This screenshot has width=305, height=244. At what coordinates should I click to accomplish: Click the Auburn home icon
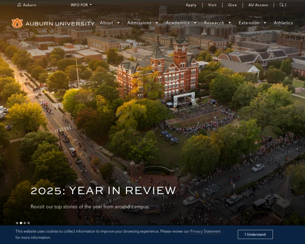pyautogui.click(x=19, y=5)
